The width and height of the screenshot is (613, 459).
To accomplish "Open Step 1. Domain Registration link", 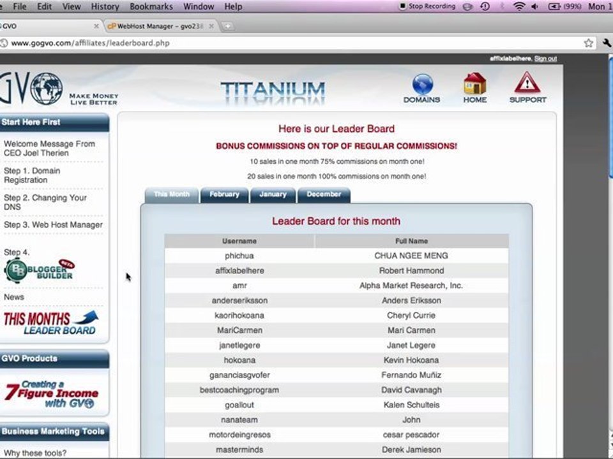I will (x=32, y=175).
